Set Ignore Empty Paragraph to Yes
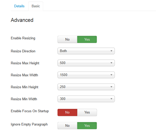The width and height of the screenshot is (156, 132). point(87,125)
